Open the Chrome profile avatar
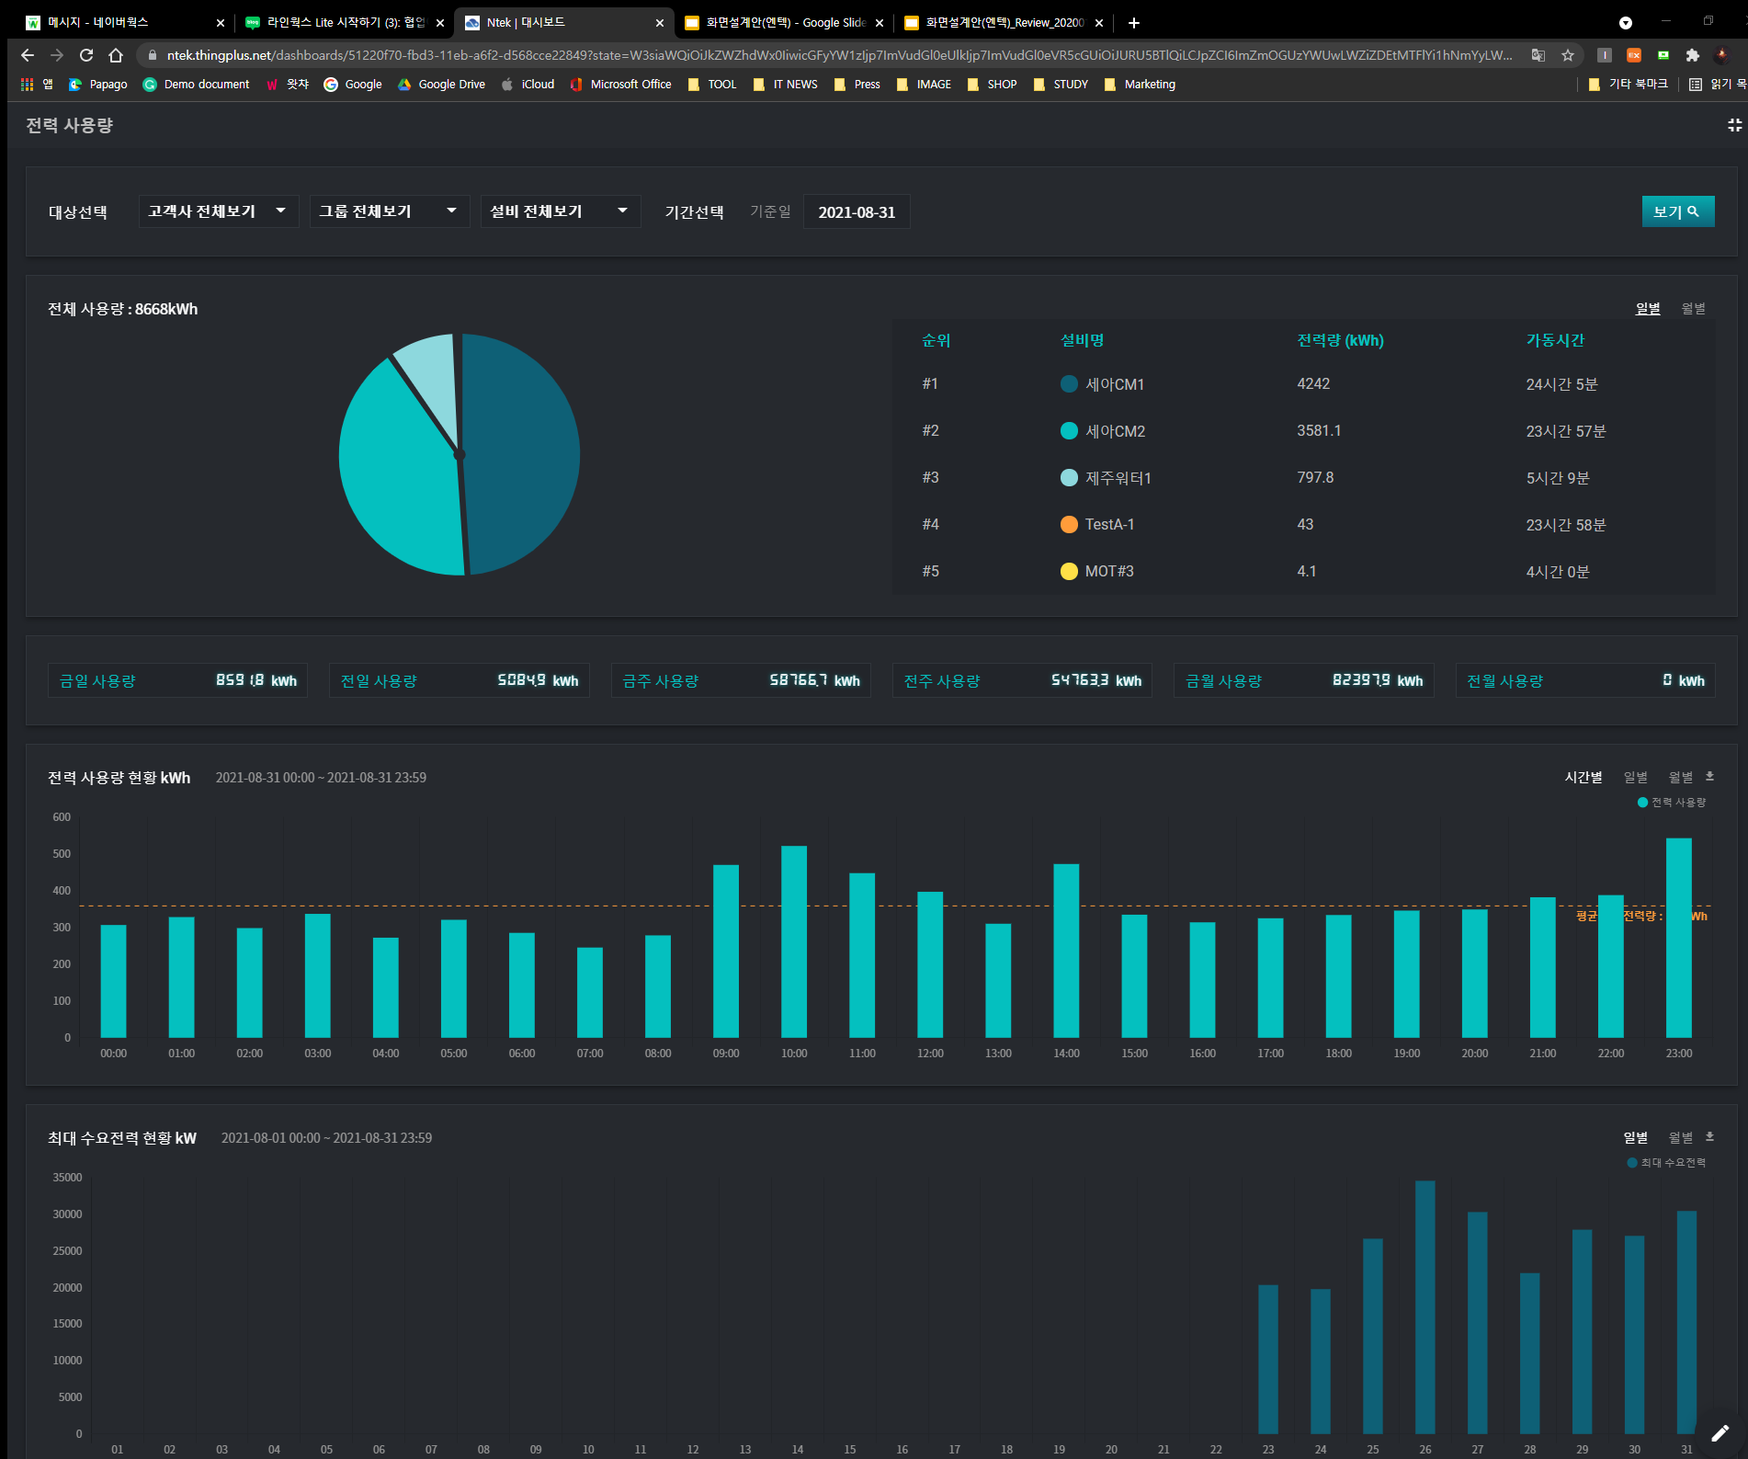The height and width of the screenshot is (1459, 1748). (x=1722, y=55)
